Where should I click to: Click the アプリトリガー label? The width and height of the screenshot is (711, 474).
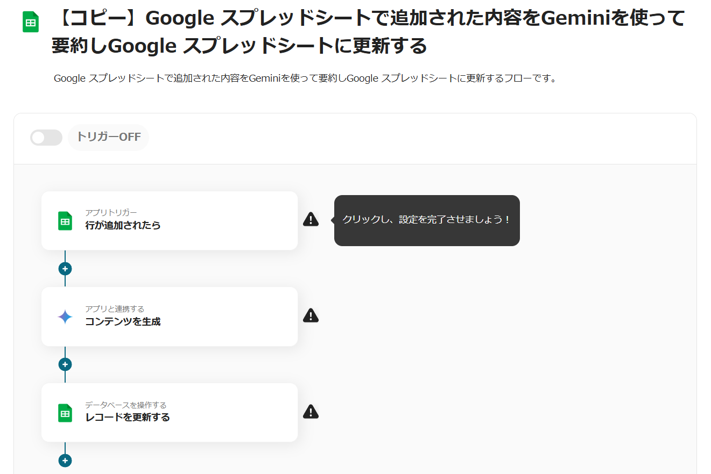[x=111, y=213]
